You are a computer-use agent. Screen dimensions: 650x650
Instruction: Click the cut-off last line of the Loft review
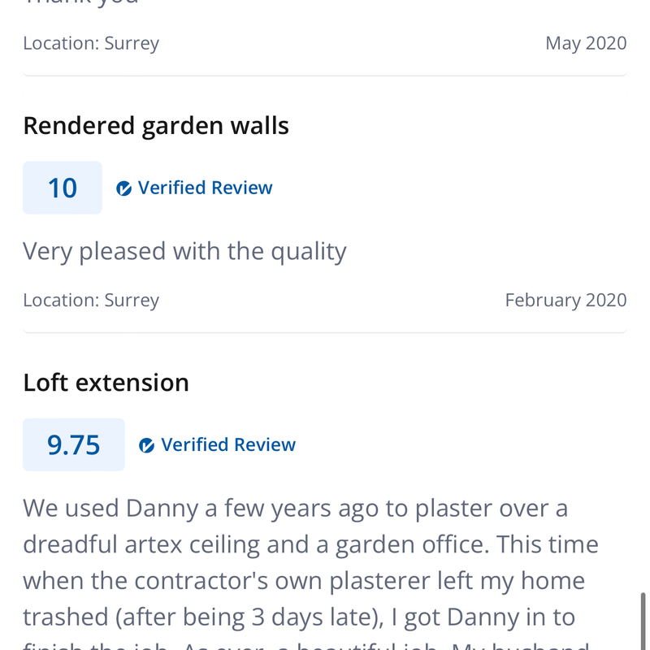tap(305, 646)
